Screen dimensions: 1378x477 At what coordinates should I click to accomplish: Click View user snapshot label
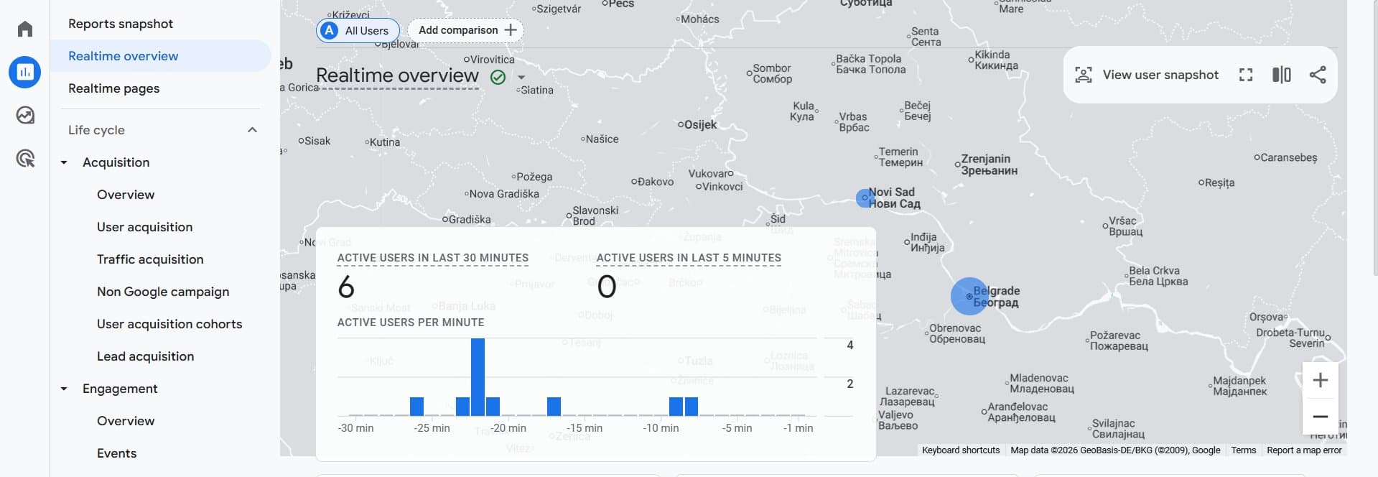pyautogui.click(x=1160, y=75)
